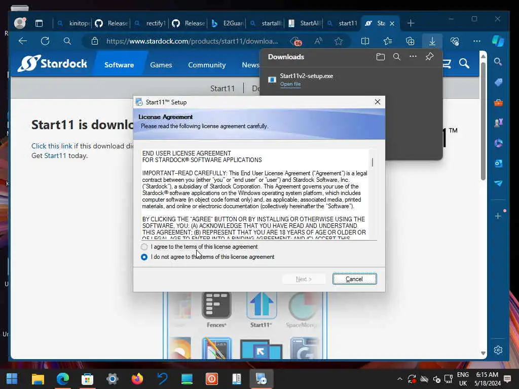The image size is (519, 389).
Task: Open a new browser tab
Action: pos(411,23)
